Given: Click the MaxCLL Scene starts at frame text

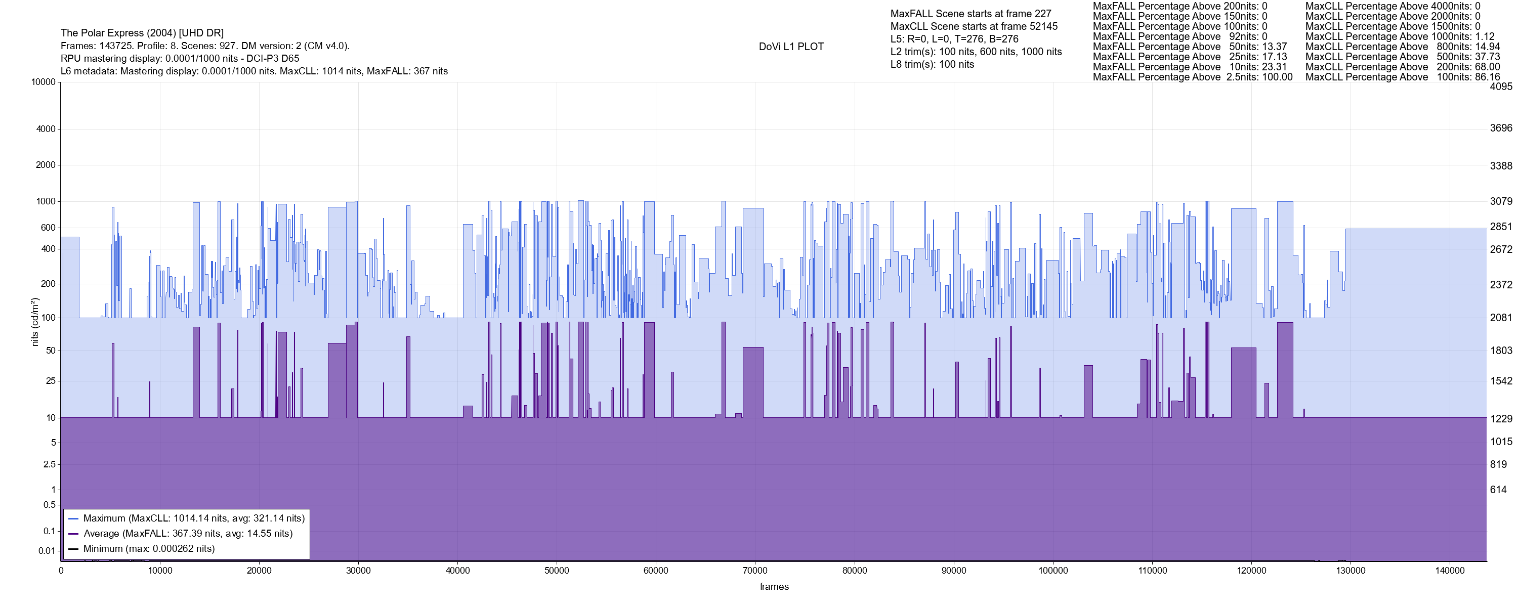Looking at the screenshot, I should tap(974, 26).
